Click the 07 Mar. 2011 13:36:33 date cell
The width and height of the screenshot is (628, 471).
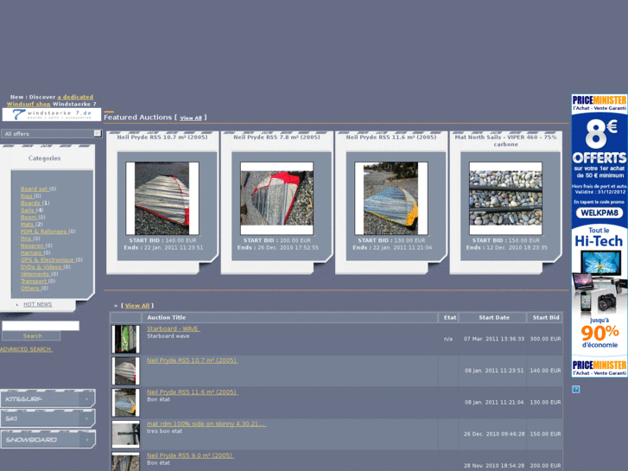[494, 339]
